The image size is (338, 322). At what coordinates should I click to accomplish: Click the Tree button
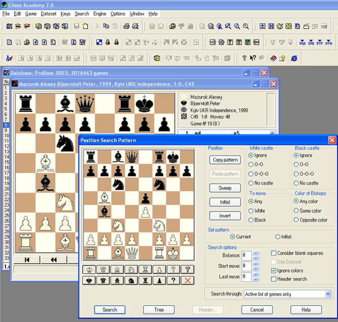[159, 310]
